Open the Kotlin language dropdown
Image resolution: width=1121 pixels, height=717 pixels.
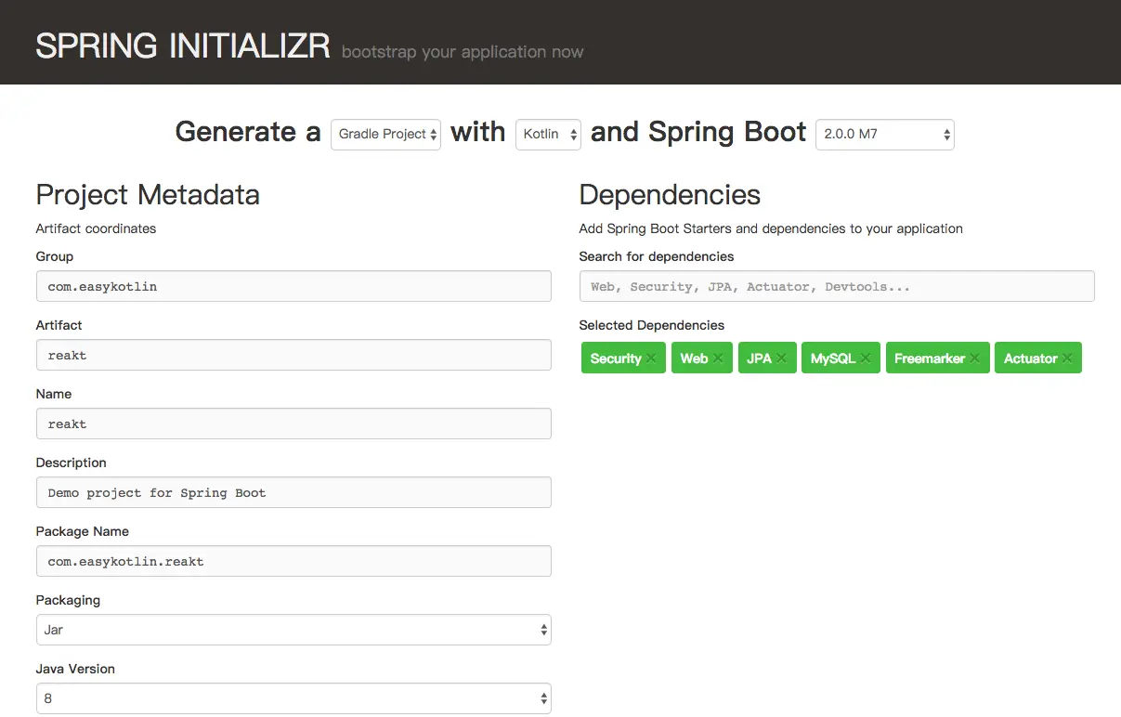548,134
